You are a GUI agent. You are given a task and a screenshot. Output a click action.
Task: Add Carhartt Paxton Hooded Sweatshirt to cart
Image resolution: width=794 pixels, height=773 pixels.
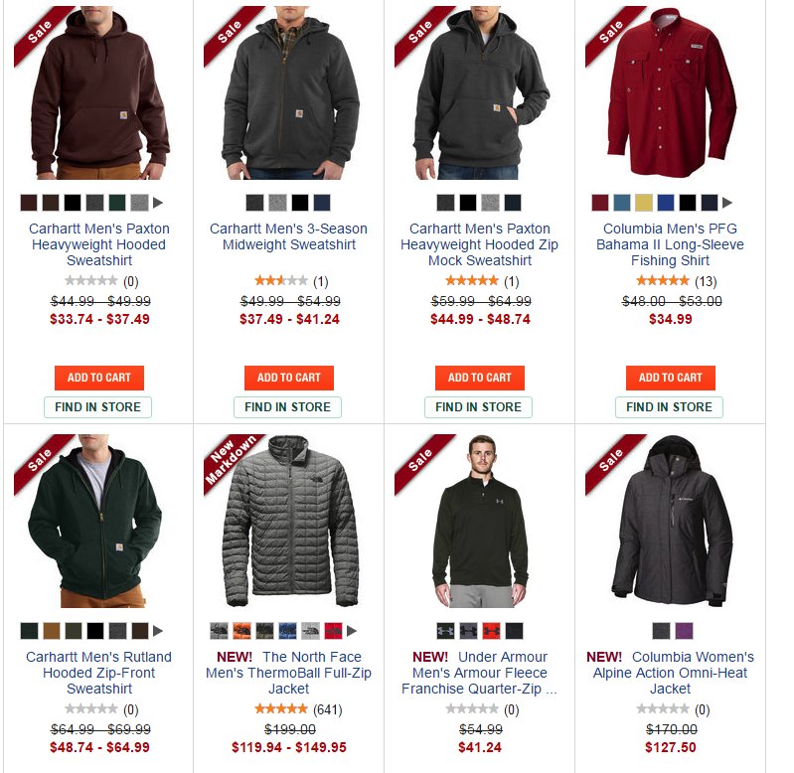(x=99, y=378)
